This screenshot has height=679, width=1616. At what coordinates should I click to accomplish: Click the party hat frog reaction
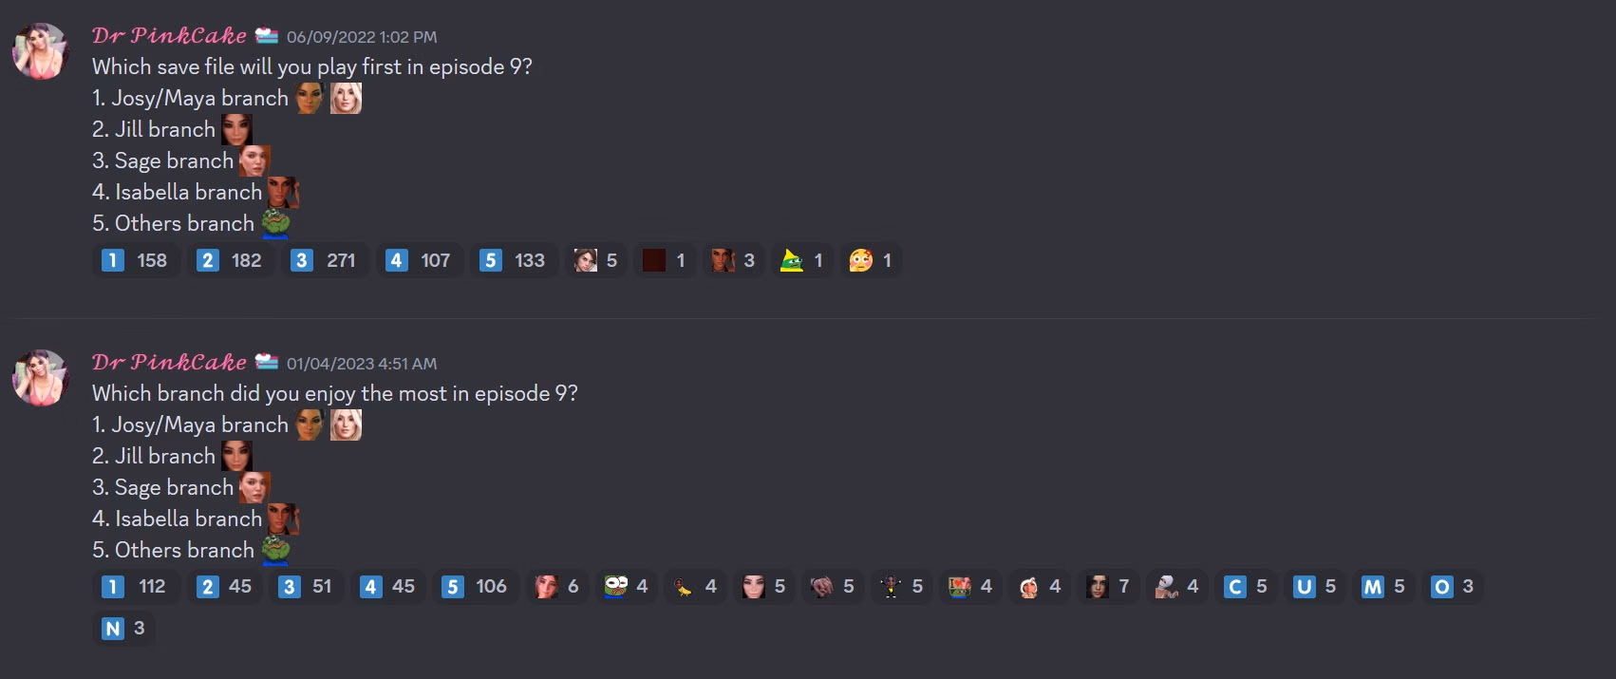pyautogui.click(x=801, y=260)
